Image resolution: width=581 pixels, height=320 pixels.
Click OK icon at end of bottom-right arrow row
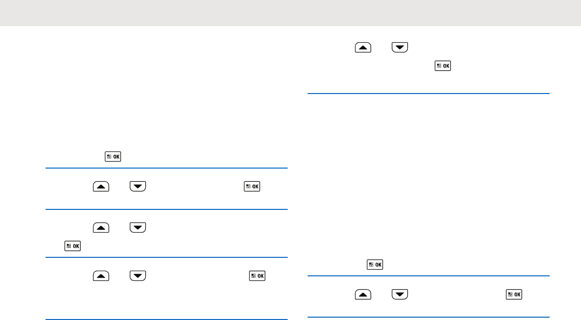tap(515, 294)
